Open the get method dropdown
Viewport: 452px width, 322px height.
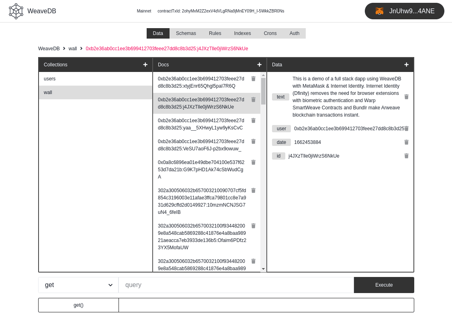pos(78,285)
